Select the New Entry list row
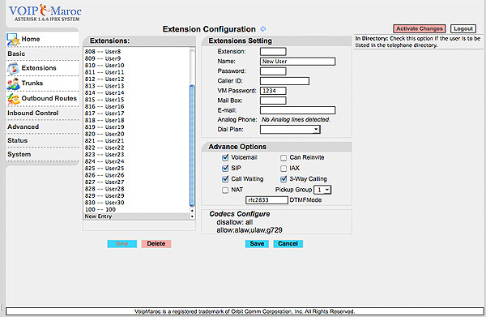Screen dimensions: 486x317 (136, 216)
